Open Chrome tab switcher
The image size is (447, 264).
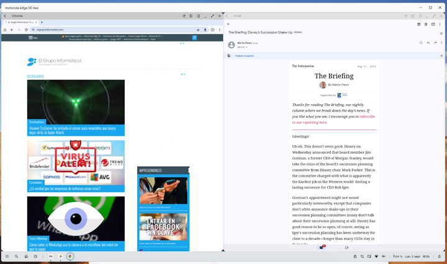[x=212, y=30]
